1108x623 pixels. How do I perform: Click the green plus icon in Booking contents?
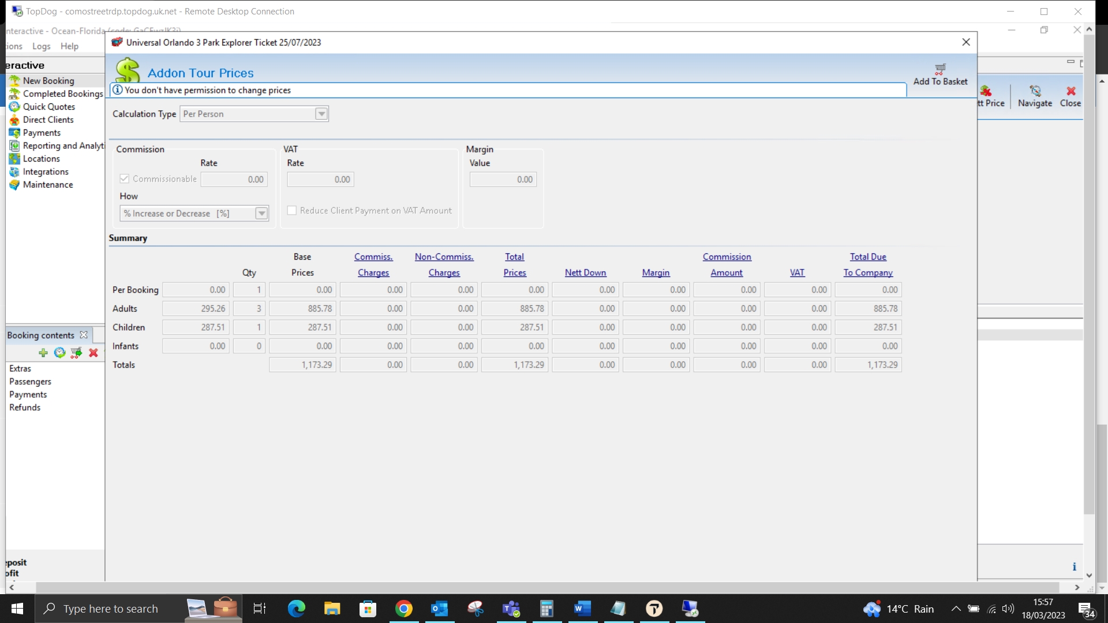coord(43,352)
